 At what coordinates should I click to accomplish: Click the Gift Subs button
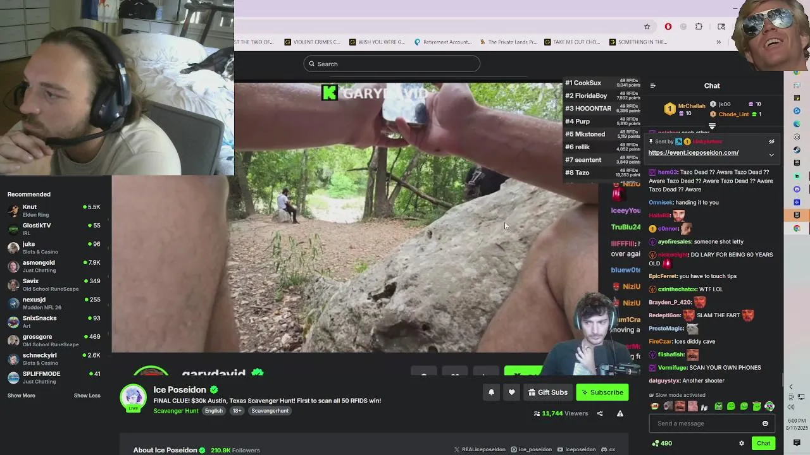click(548, 392)
